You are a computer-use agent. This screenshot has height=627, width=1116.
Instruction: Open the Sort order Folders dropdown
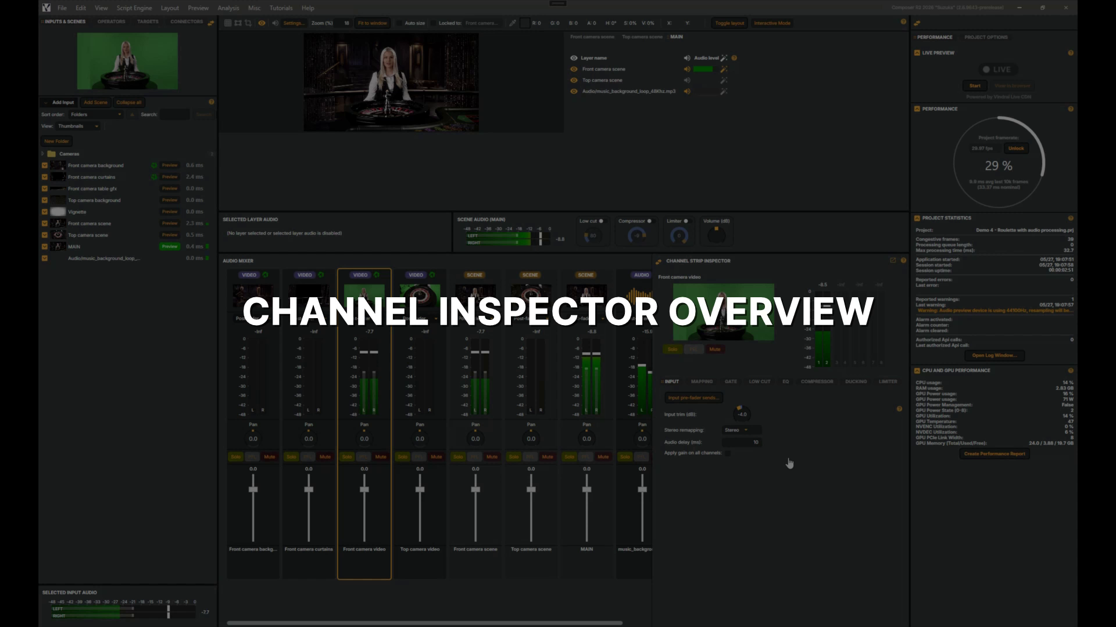pos(96,114)
